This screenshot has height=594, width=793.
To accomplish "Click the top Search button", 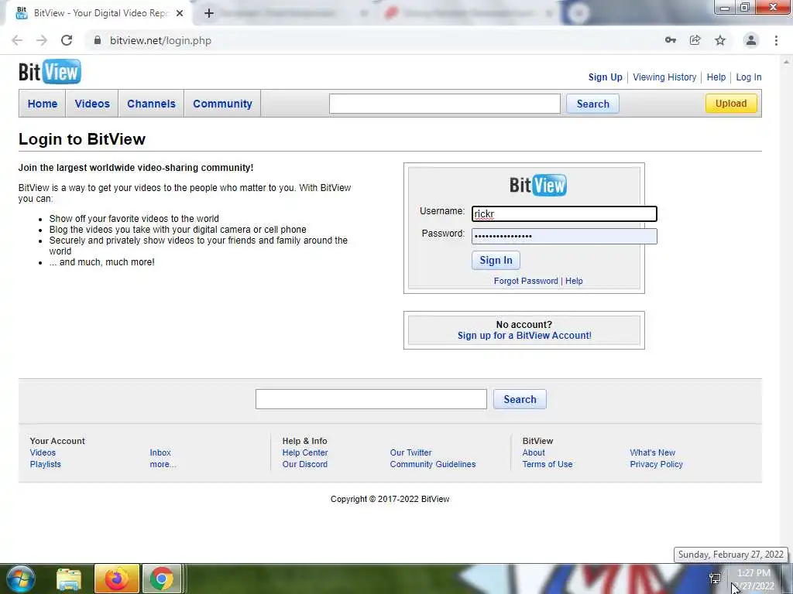I will (x=592, y=104).
